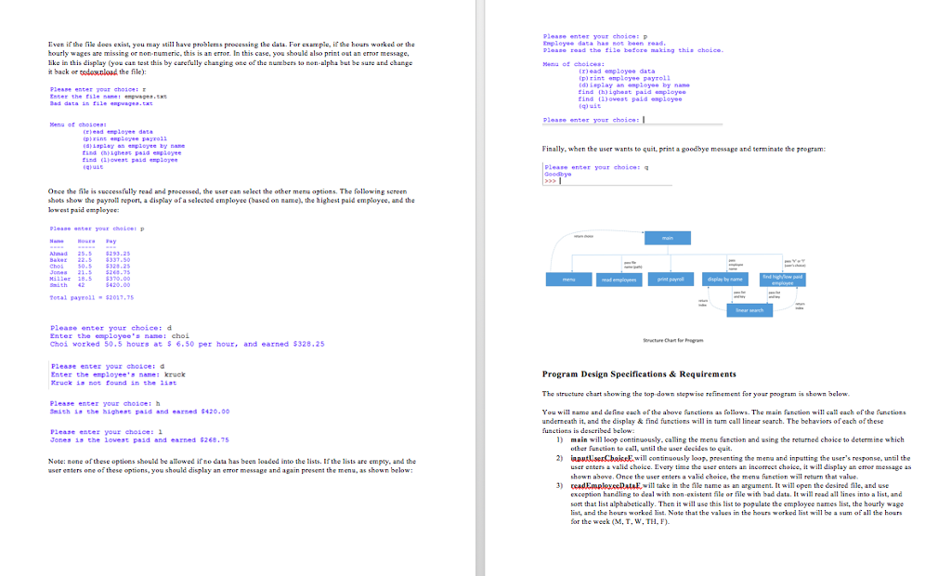Select the linear search chart box

pyautogui.click(x=749, y=310)
